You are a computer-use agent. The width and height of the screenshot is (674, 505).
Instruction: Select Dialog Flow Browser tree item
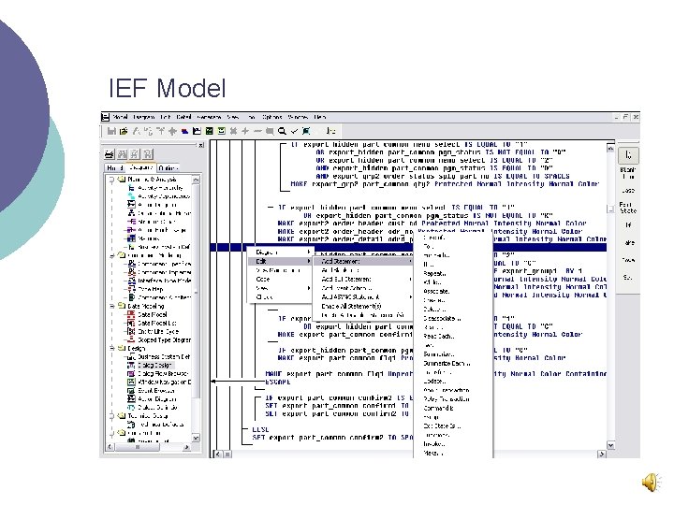(163, 373)
